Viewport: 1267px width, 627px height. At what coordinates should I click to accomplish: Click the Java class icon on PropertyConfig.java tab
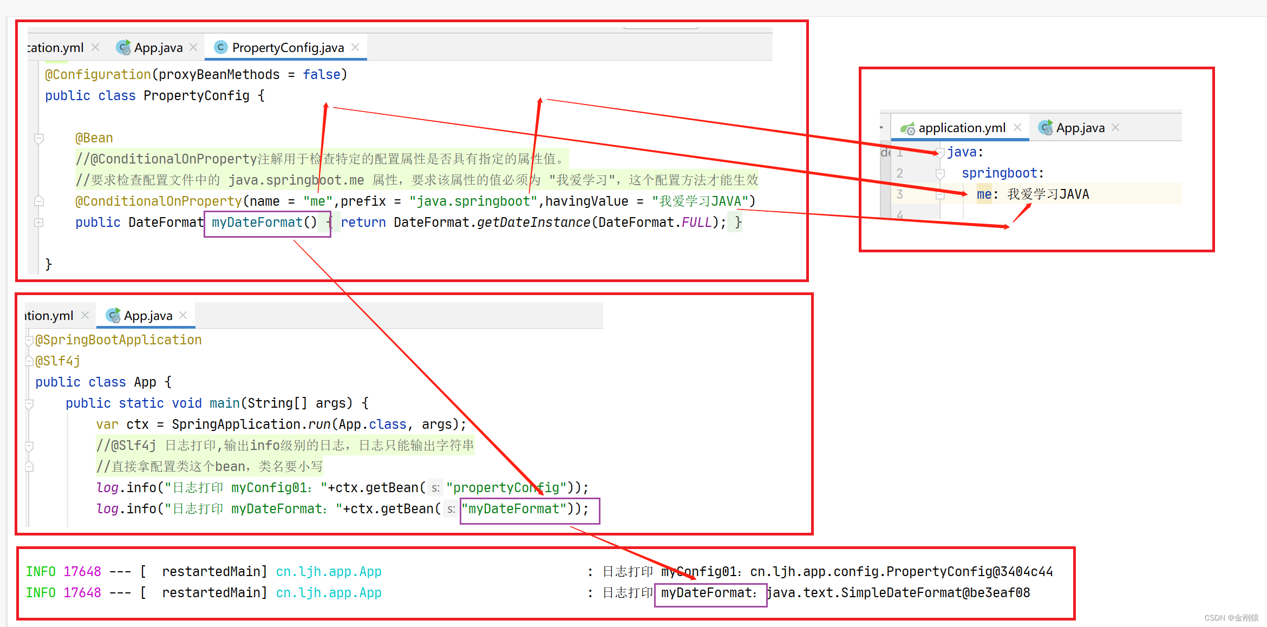[221, 48]
